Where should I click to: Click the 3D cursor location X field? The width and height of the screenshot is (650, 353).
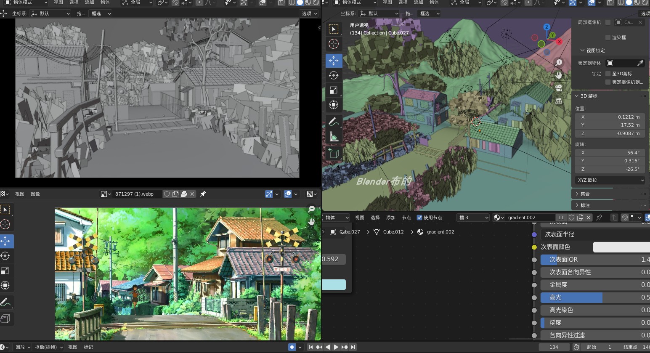[x=610, y=117]
